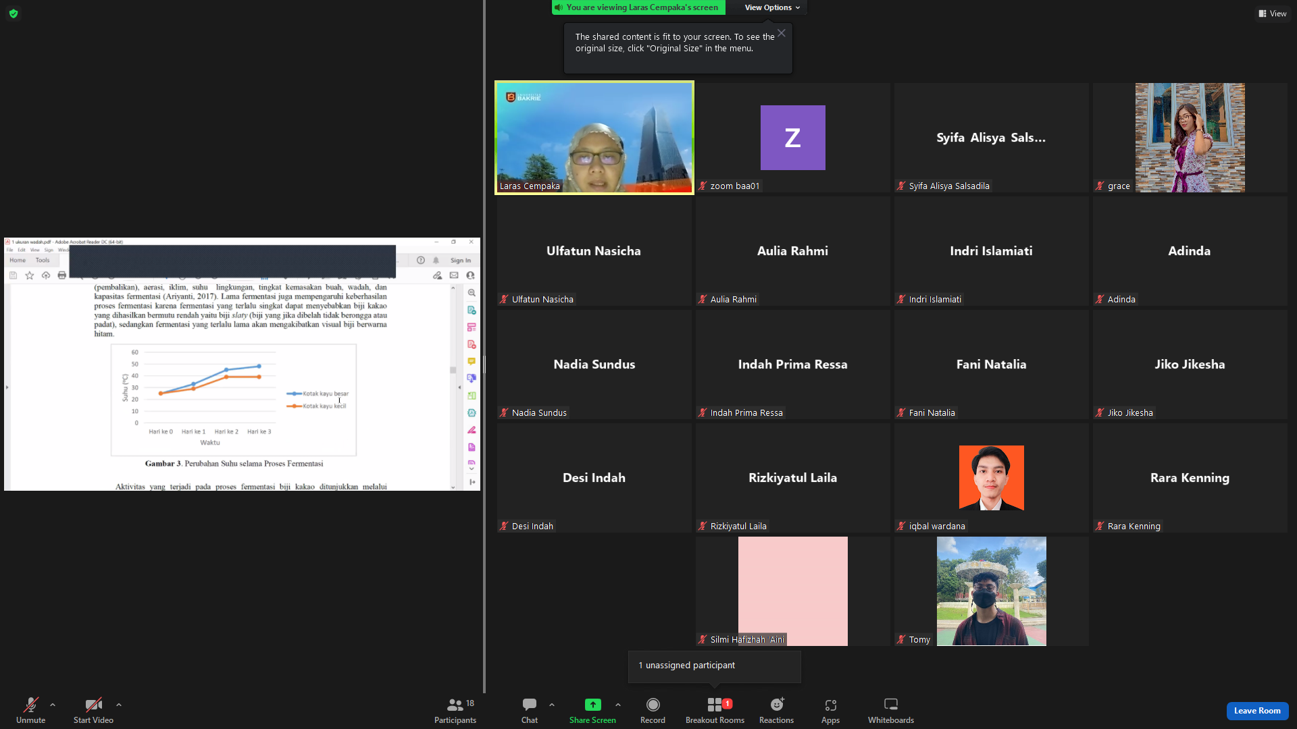Viewport: 1297px width, 729px height.
Task: Unmute the microphone
Action: [31, 711]
